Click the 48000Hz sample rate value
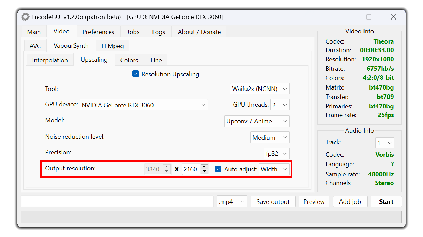This screenshot has width=423, height=237. pyautogui.click(x=381, y=174)
